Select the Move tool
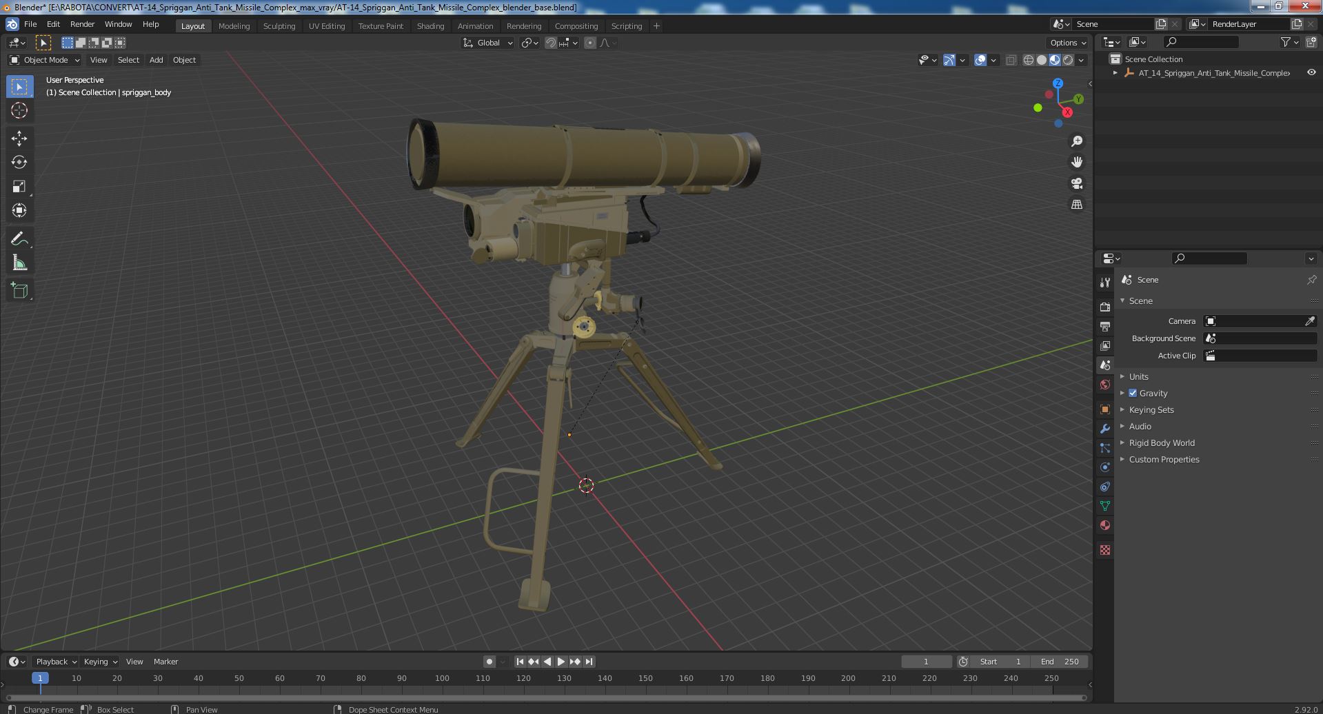Viewport: 1323px width, 714px height. (19, 138)
